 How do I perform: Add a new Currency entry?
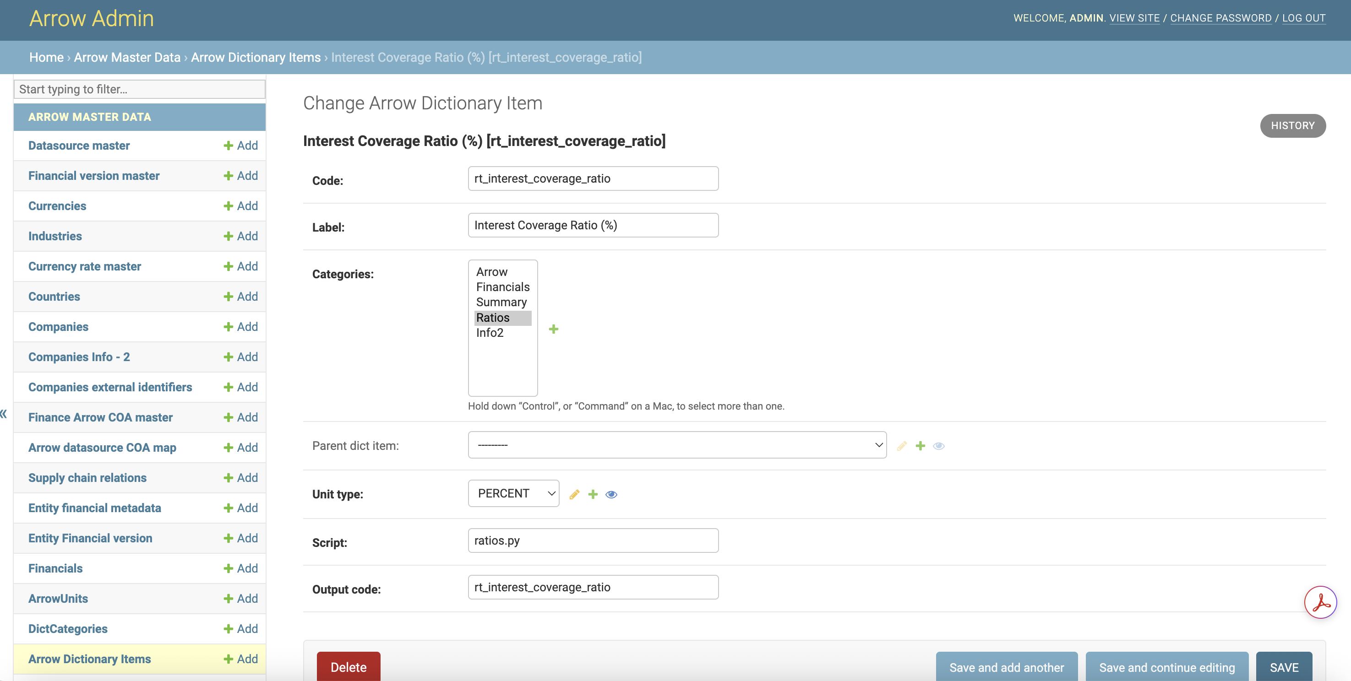click(241, 206)
